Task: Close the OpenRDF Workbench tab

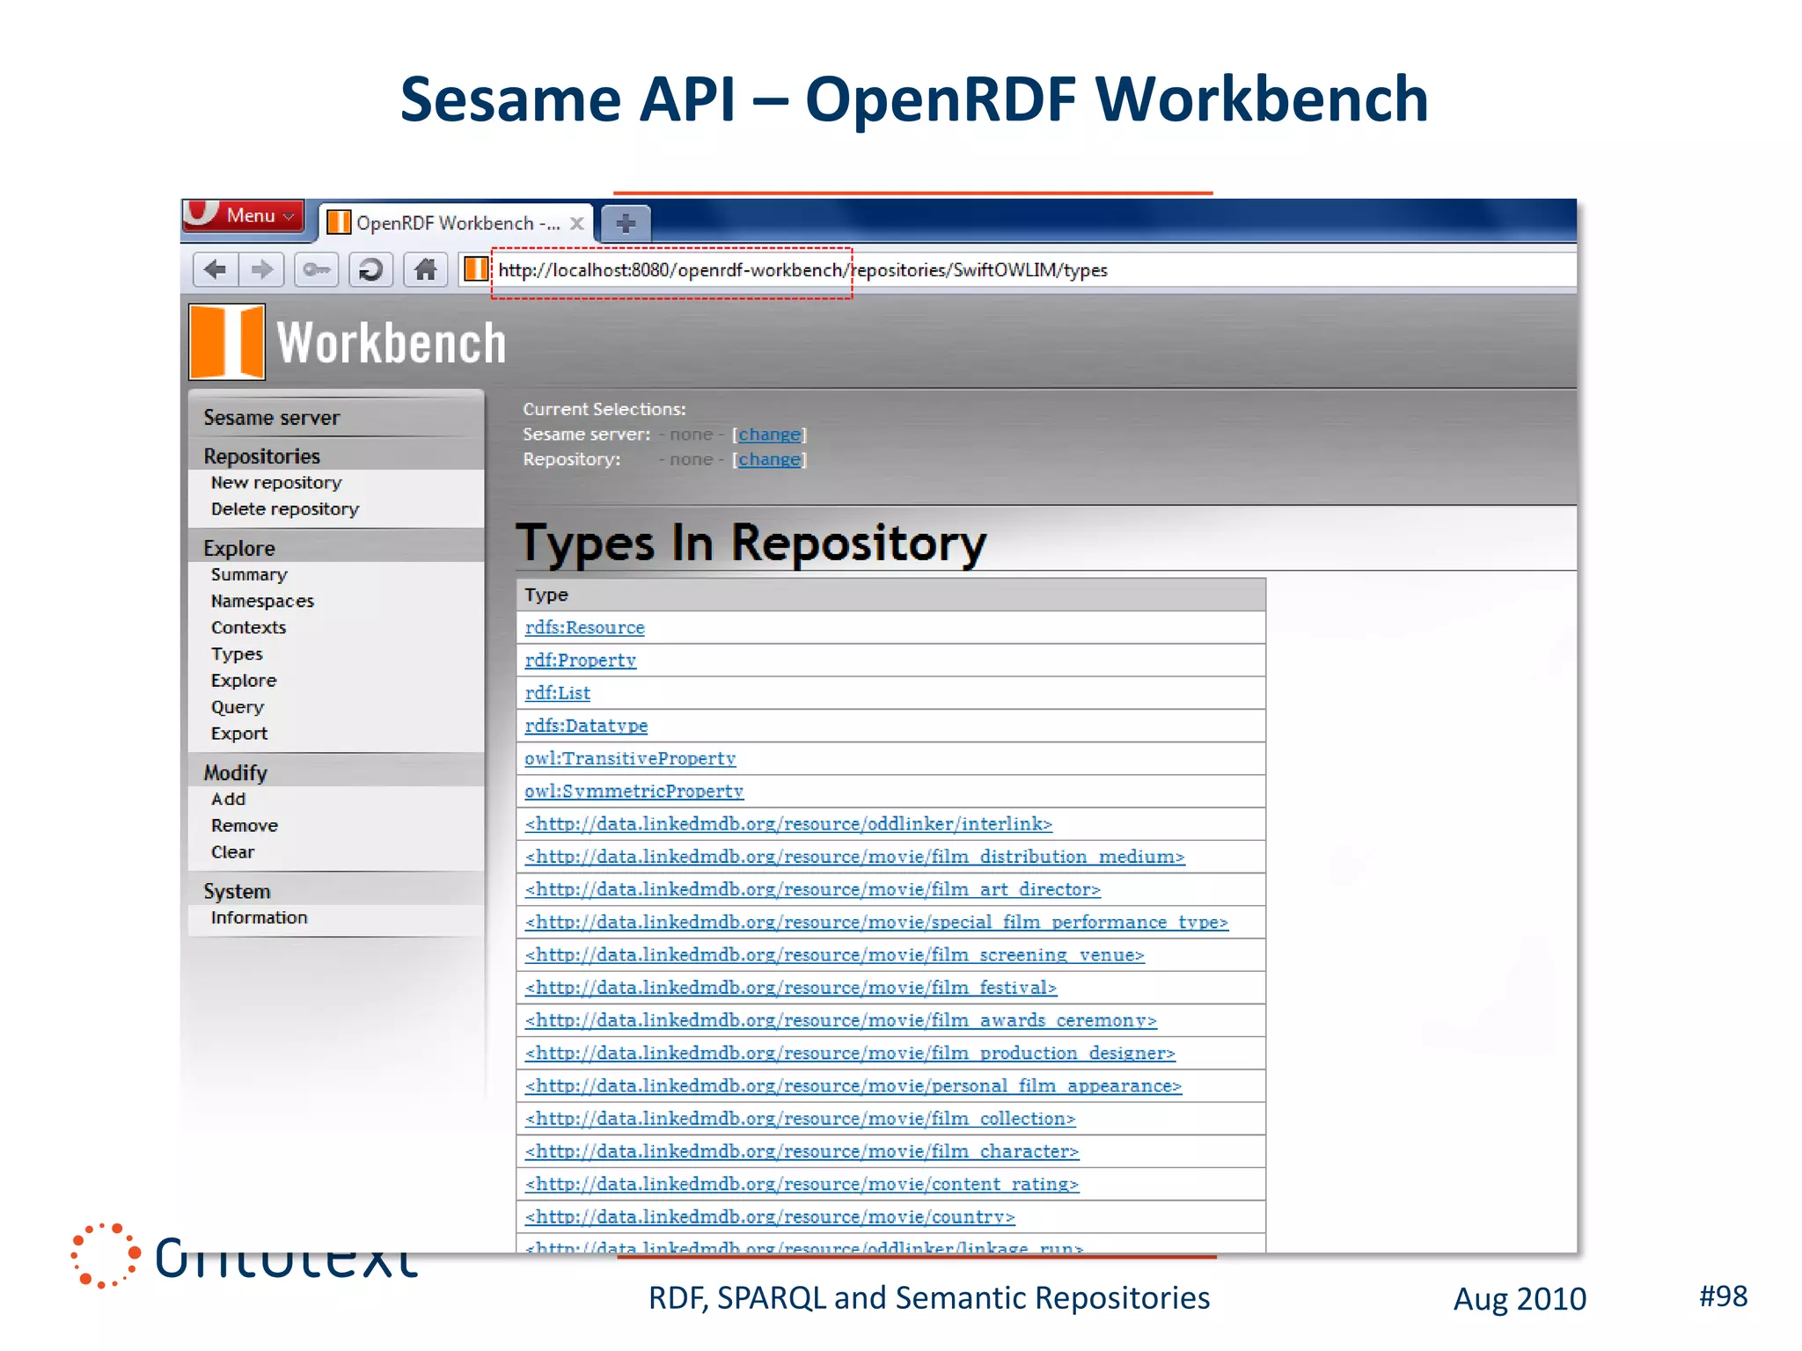Action: pyautogui.click(x=577, y=223)
